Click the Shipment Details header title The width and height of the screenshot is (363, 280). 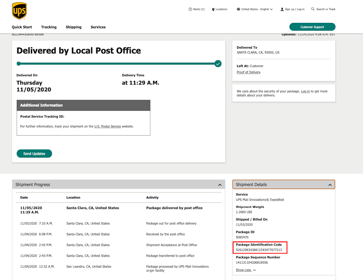click(x=252, y=185)
